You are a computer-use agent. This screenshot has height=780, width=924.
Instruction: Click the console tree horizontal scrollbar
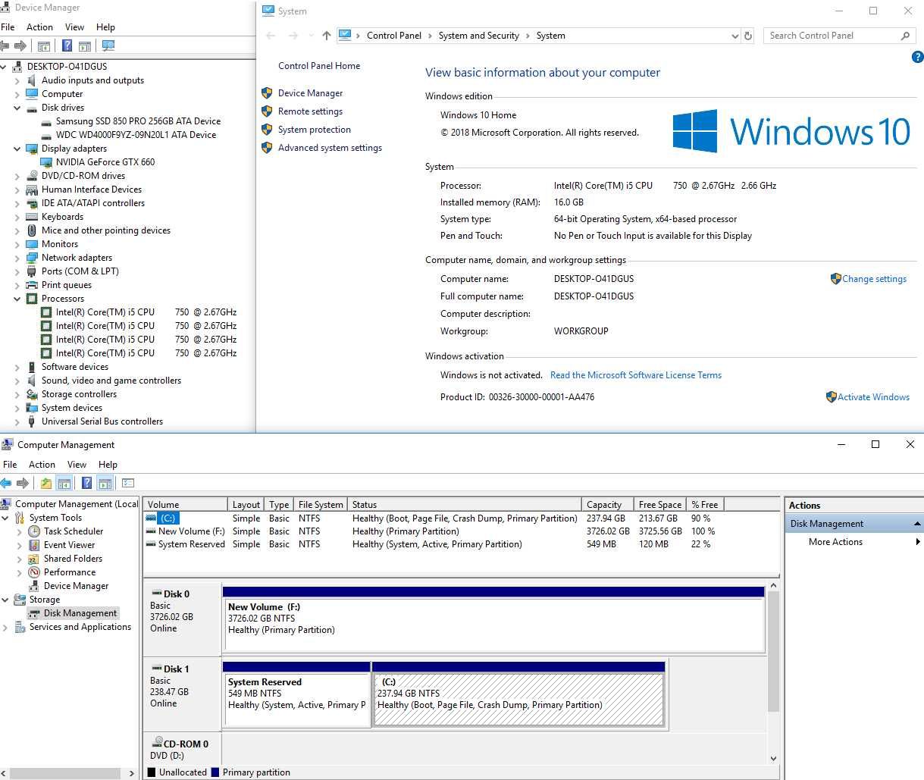click(x=64, y=773)
